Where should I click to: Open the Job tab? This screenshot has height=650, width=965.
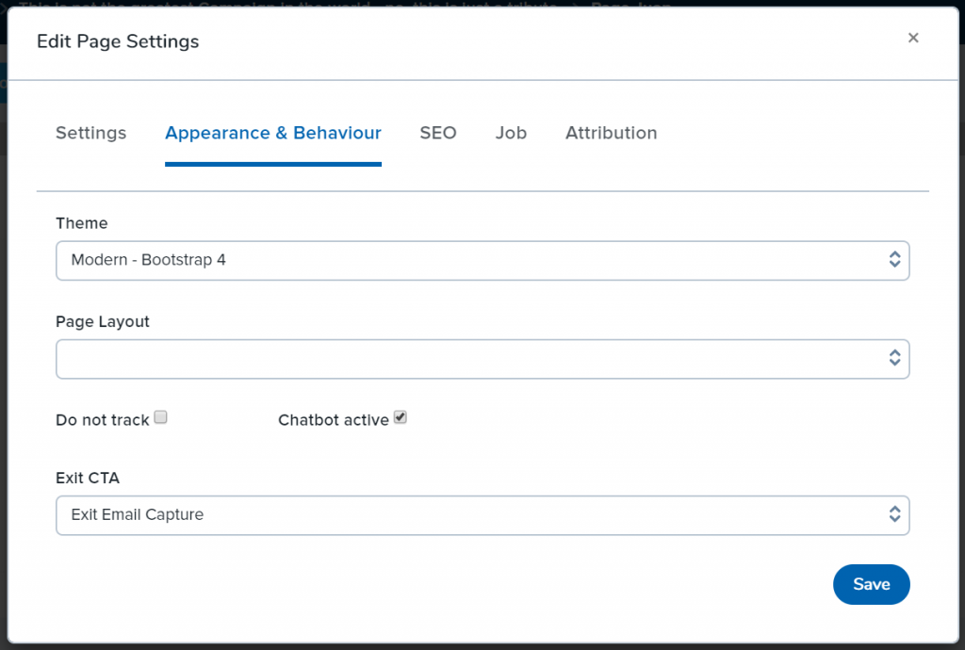click(x=511, y=133)
